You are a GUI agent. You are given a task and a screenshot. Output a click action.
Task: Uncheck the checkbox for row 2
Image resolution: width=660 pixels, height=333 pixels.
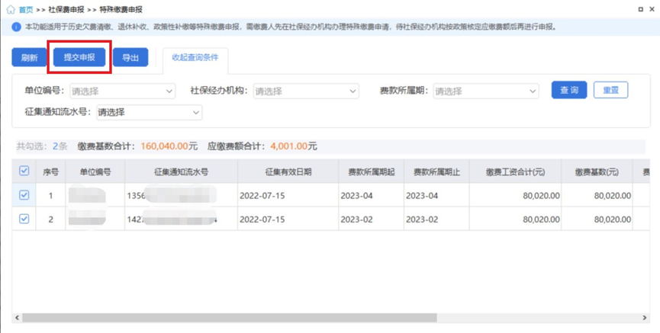click(x=24, y=219)
